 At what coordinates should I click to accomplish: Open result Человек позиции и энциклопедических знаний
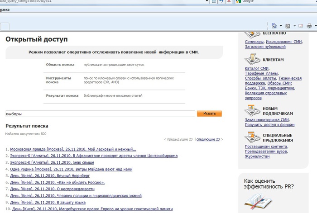tap(76, 195)
